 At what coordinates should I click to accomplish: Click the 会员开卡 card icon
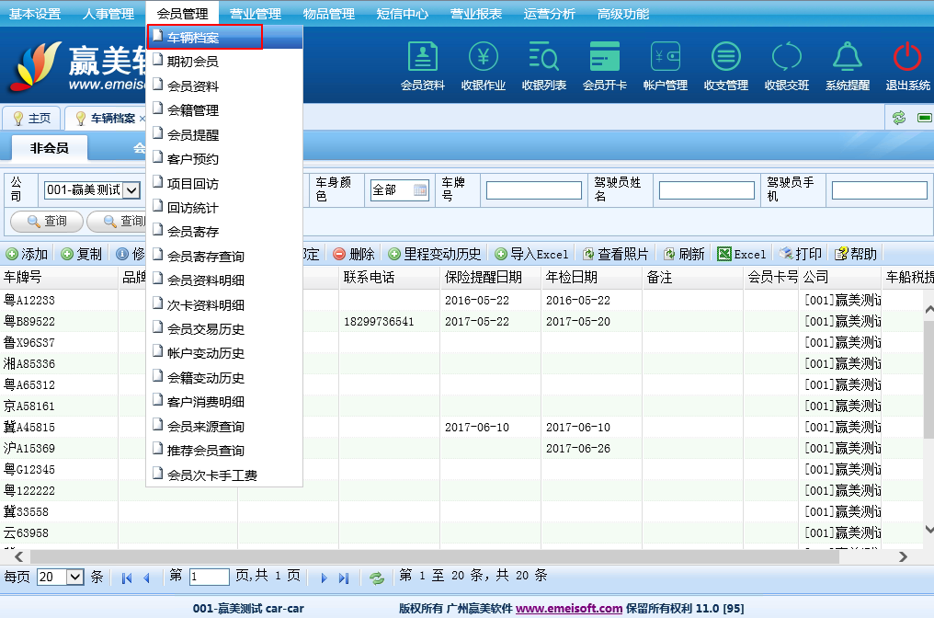605,65
